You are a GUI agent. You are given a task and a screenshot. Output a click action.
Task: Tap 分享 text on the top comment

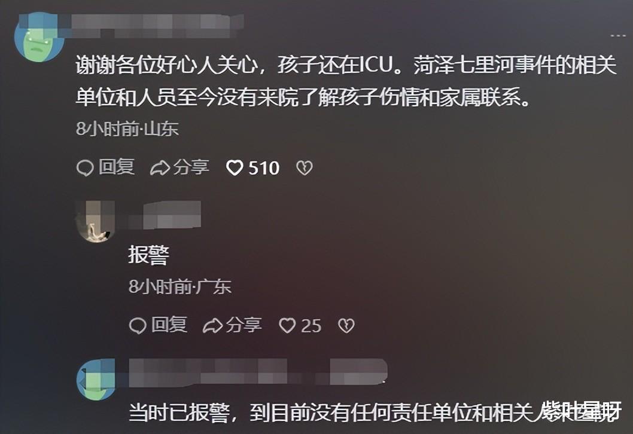tap(191, 167)
